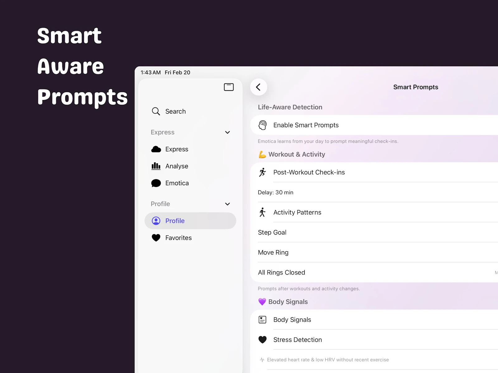Click the Life-Aware Detection heading
This screenshot has width=498, height=373.
(x=290, y=107)
